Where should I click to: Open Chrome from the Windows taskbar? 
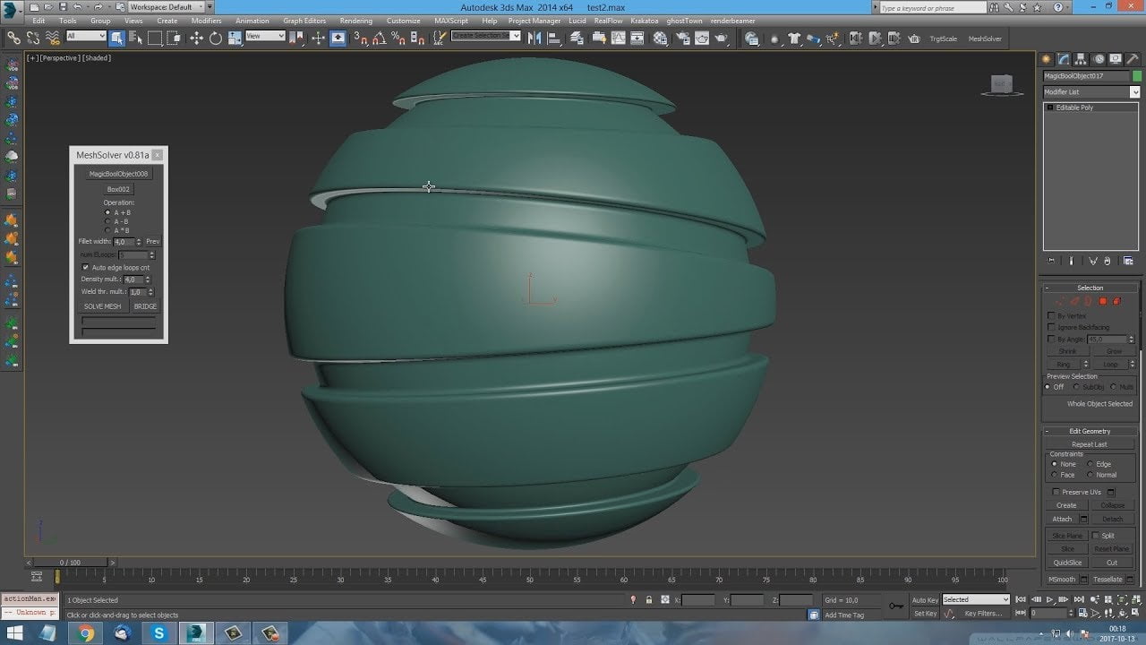(x=86, y=633)
